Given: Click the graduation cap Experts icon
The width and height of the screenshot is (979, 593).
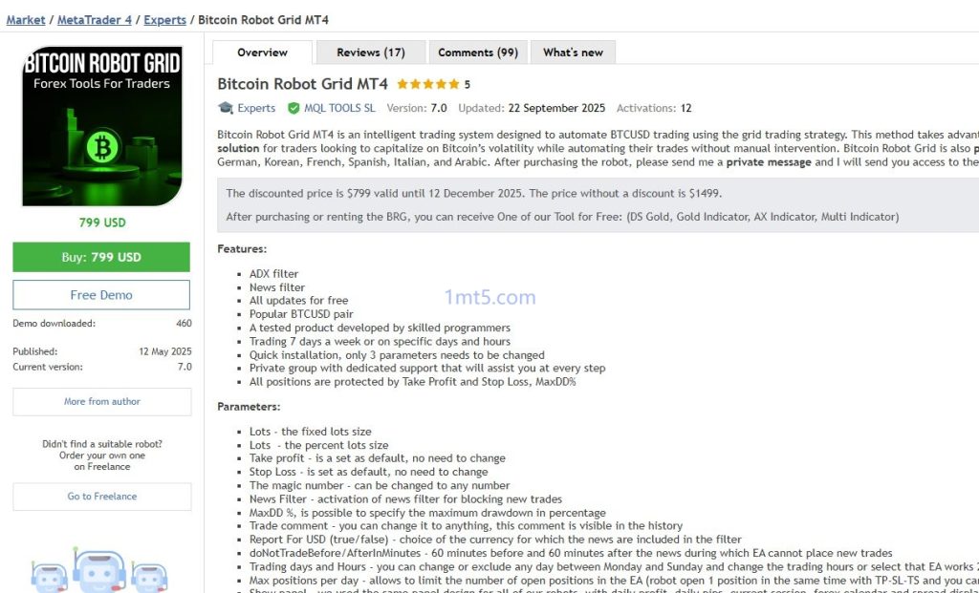Looking at the screenshot, I should 226,109.
